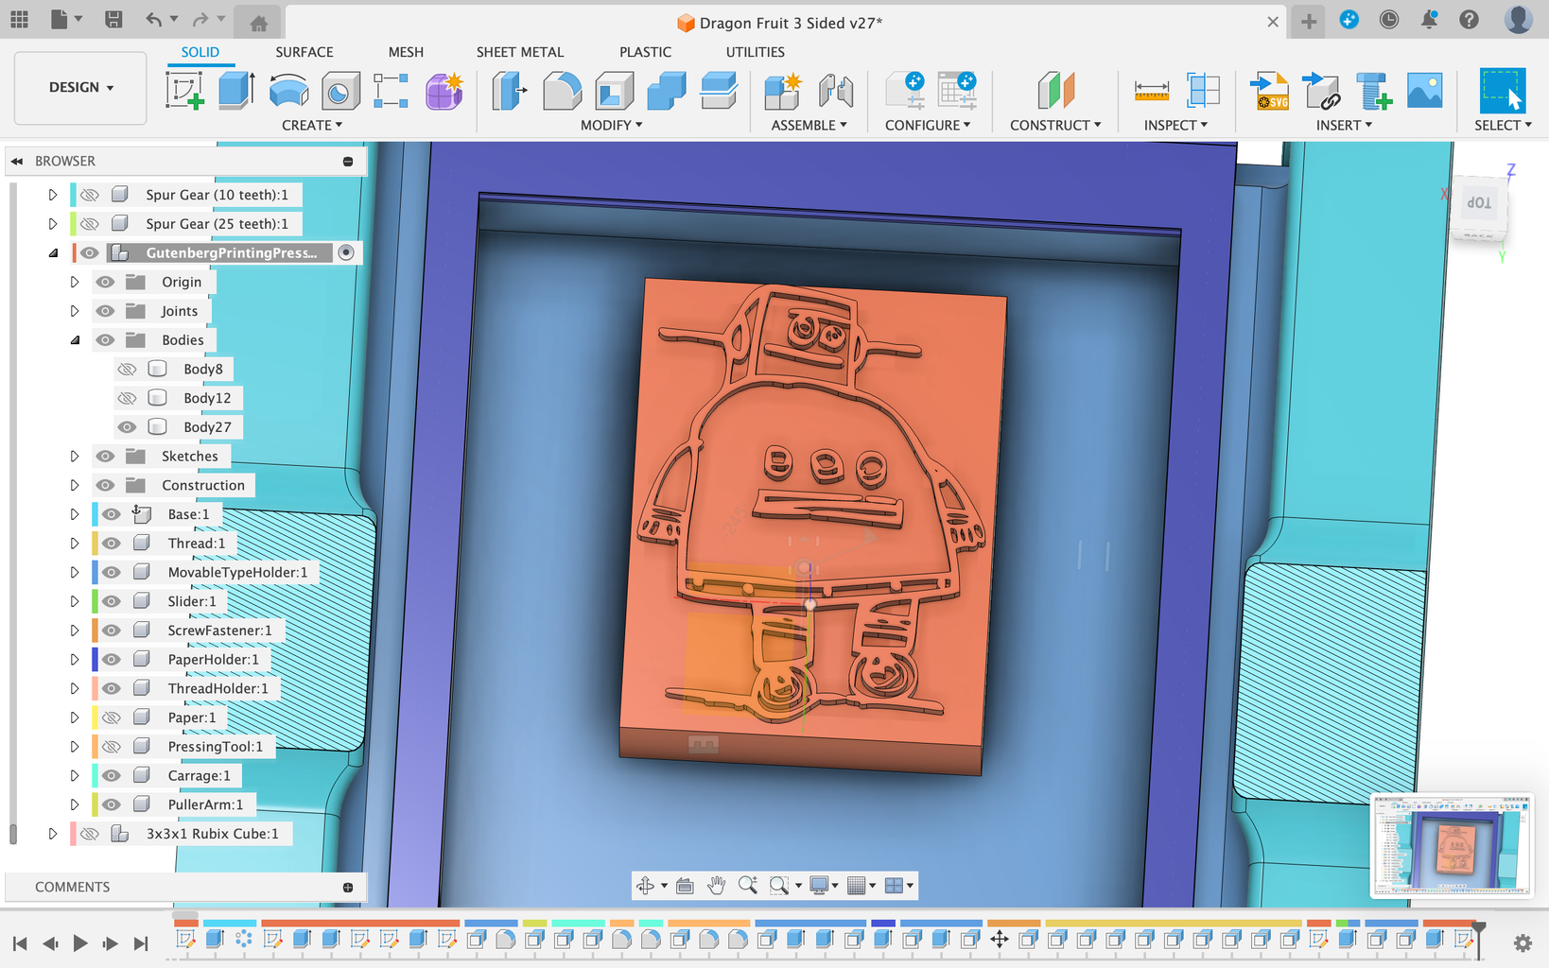Click the Insert McMaster-Carr Component icon

pos(1373,91)
